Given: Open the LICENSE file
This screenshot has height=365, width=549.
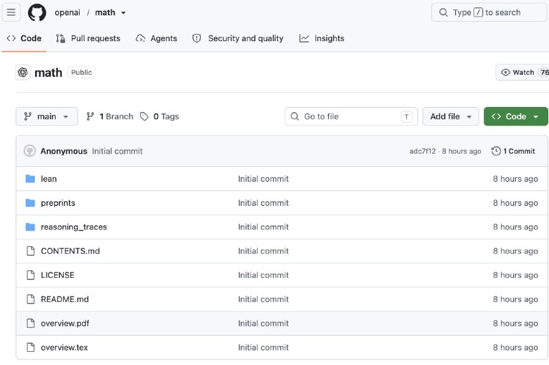Looking at the screenshot, I should pyautogui.click(x=58, y=275).
